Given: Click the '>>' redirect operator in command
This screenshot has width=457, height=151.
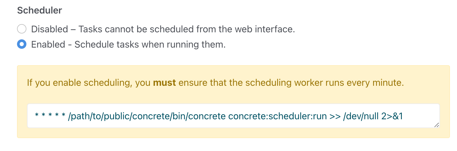Looking at the screenshot, I should 335,117.
